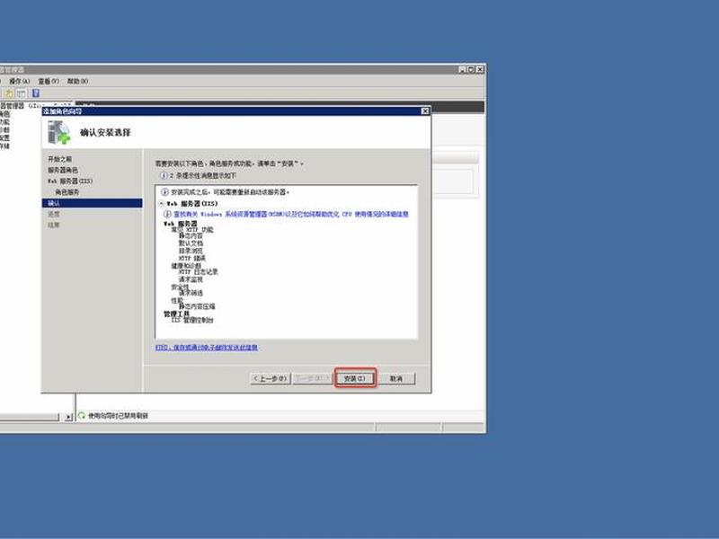Screen dimensions: 719x539
Task: Click the 确认安装选择 wizard page title
Action: (x=105, y=133)
